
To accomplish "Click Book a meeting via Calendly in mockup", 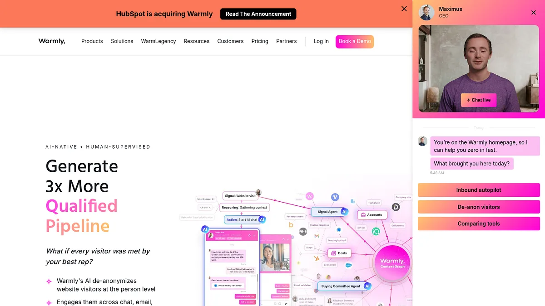I will (228, 286).
